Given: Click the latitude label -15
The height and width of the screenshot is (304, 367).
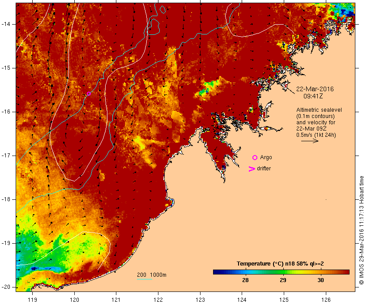Looking at the screenshot, I should [6, 68].
